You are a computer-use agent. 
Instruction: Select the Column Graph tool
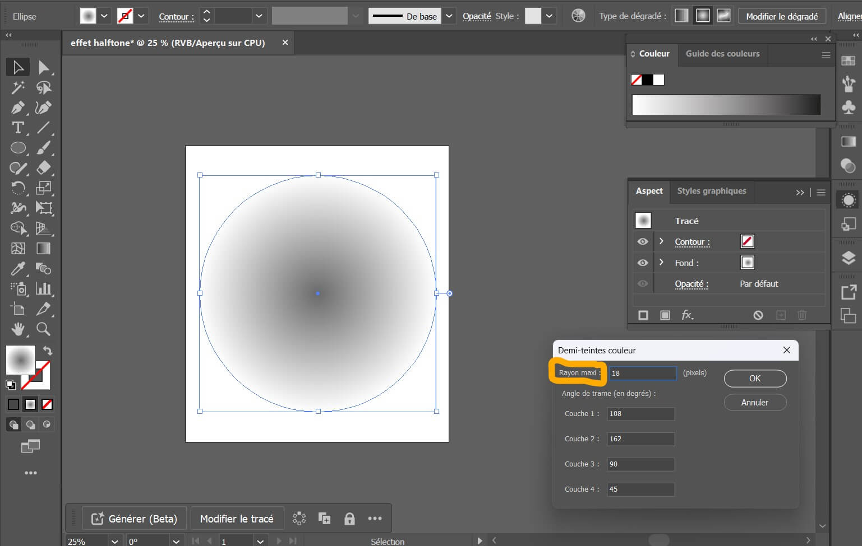tap(43, 288)
